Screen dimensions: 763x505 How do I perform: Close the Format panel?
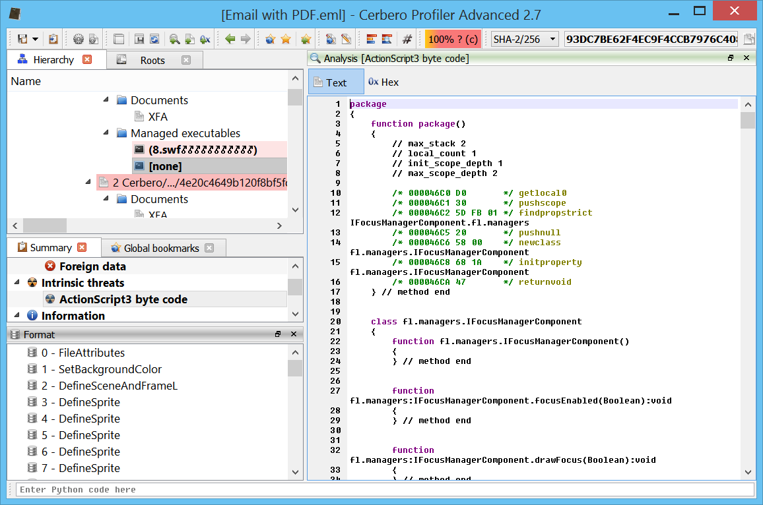[x=294, y=334]
